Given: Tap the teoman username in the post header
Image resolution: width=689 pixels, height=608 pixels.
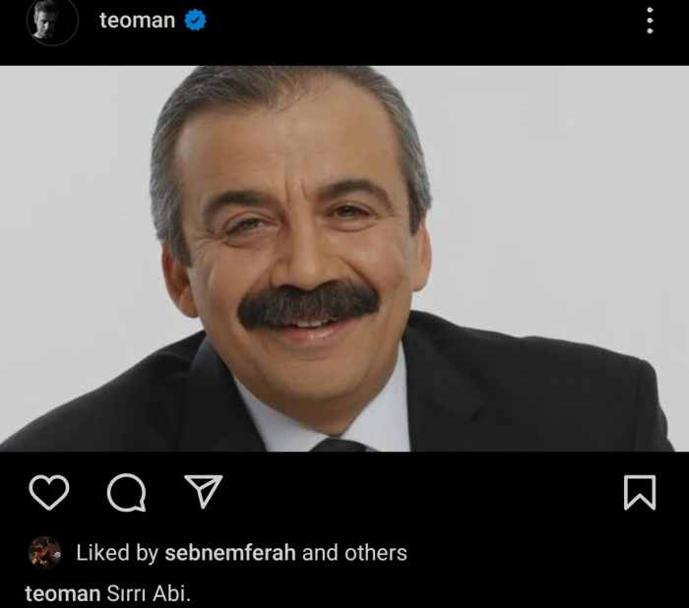Looking at the screenshot, I should 137,21.
